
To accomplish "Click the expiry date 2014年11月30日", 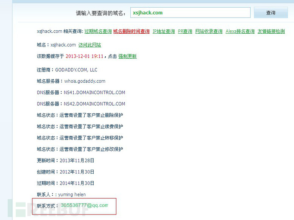I will pyautogui.click(x=77, y=183).
